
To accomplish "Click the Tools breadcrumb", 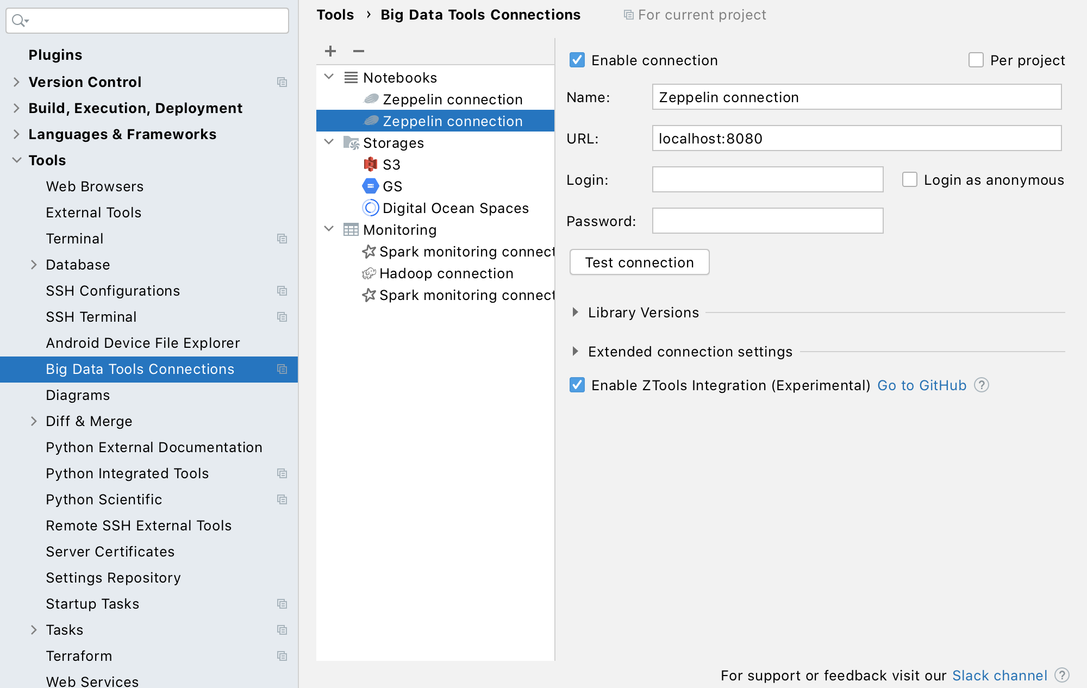I will coord(335,15).
